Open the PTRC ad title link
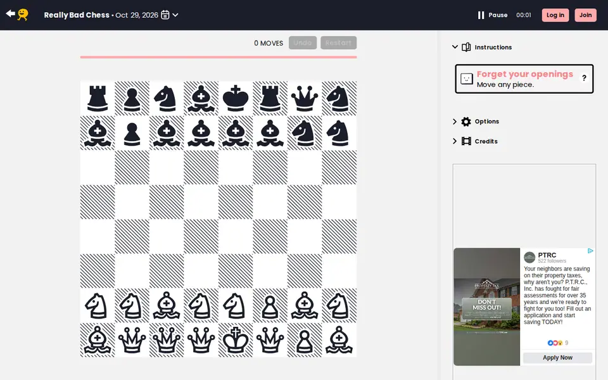Image resolution: width=608 pixels, height=380 pixels. 547,255
